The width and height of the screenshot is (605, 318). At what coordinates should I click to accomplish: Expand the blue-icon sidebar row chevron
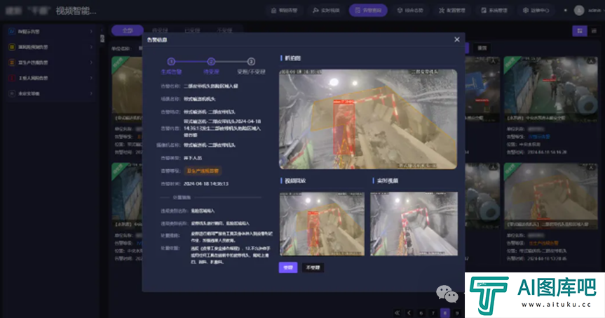[x=91, y=32]
